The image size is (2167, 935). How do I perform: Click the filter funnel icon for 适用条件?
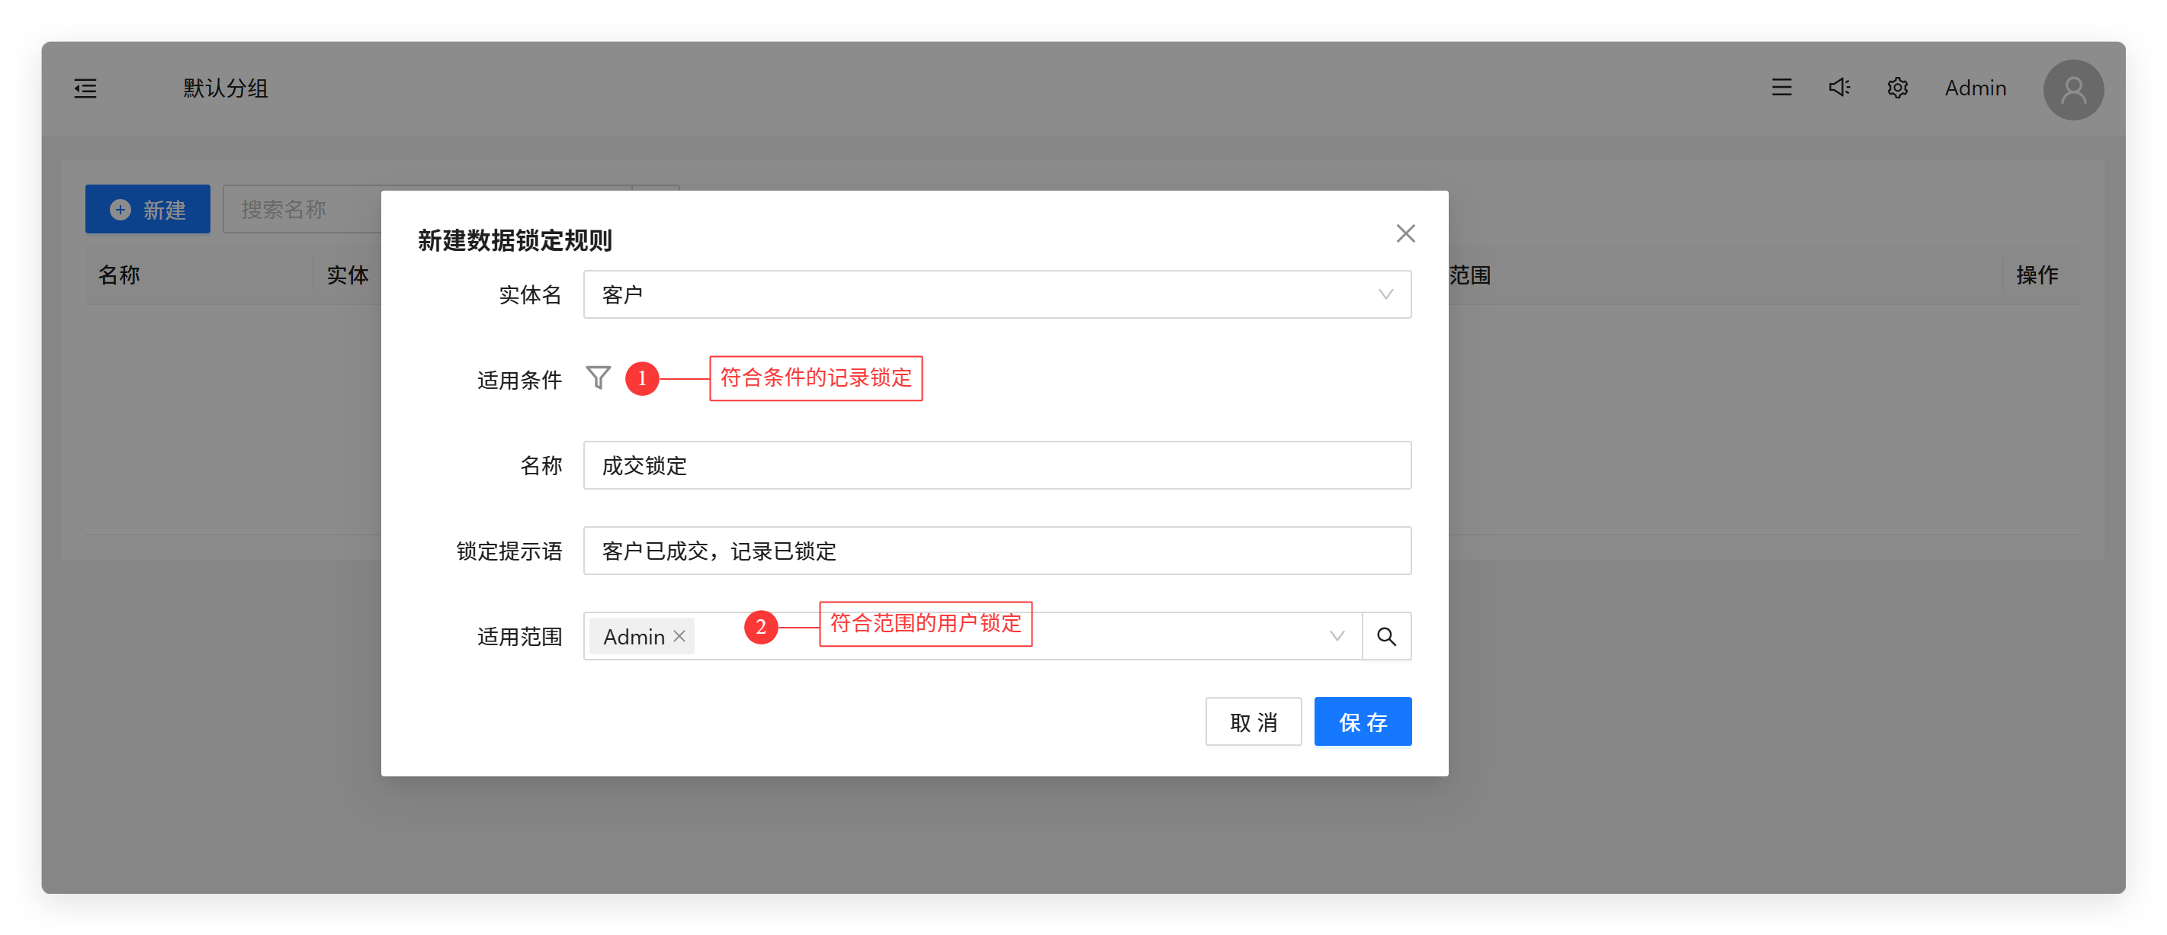598,378
